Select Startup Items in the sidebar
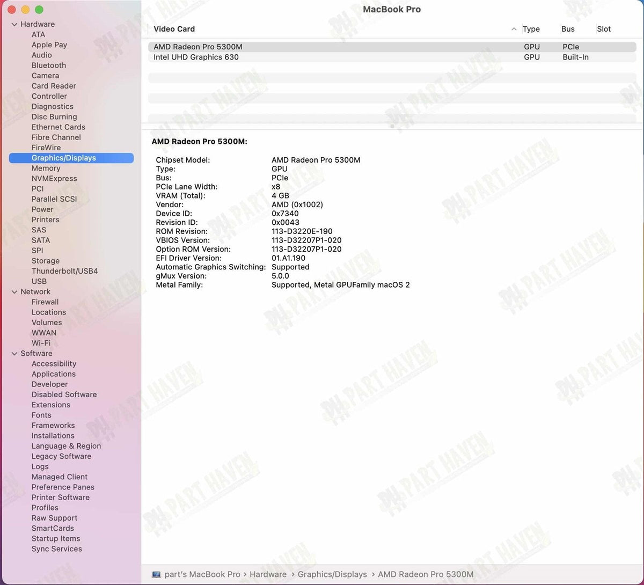The image size is (644, 585). [56, 539]
